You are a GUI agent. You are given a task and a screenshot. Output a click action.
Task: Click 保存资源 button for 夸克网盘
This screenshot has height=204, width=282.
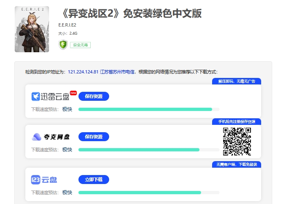click(x=94, y=137)
